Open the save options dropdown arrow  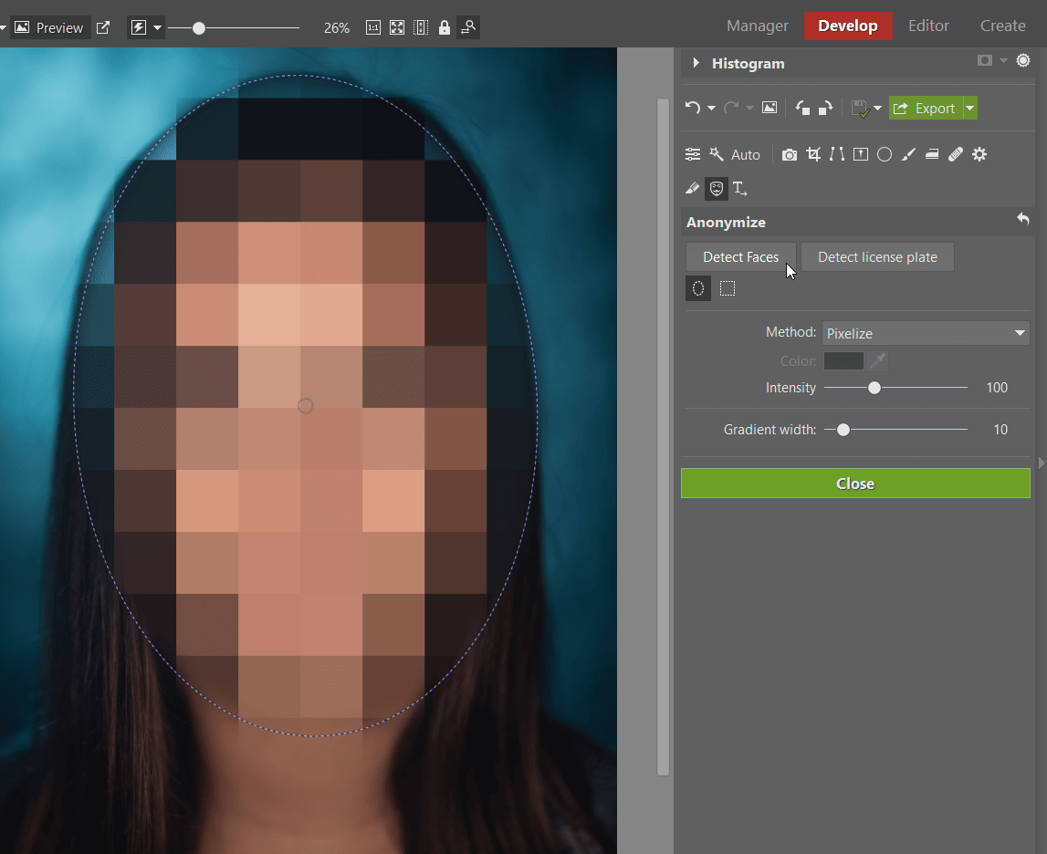click(x=877, y=108)
